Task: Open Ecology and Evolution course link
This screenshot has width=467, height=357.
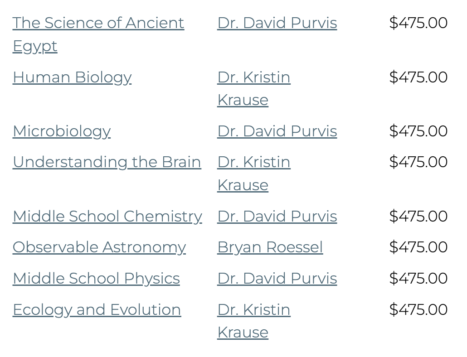Action: [97, 310]
